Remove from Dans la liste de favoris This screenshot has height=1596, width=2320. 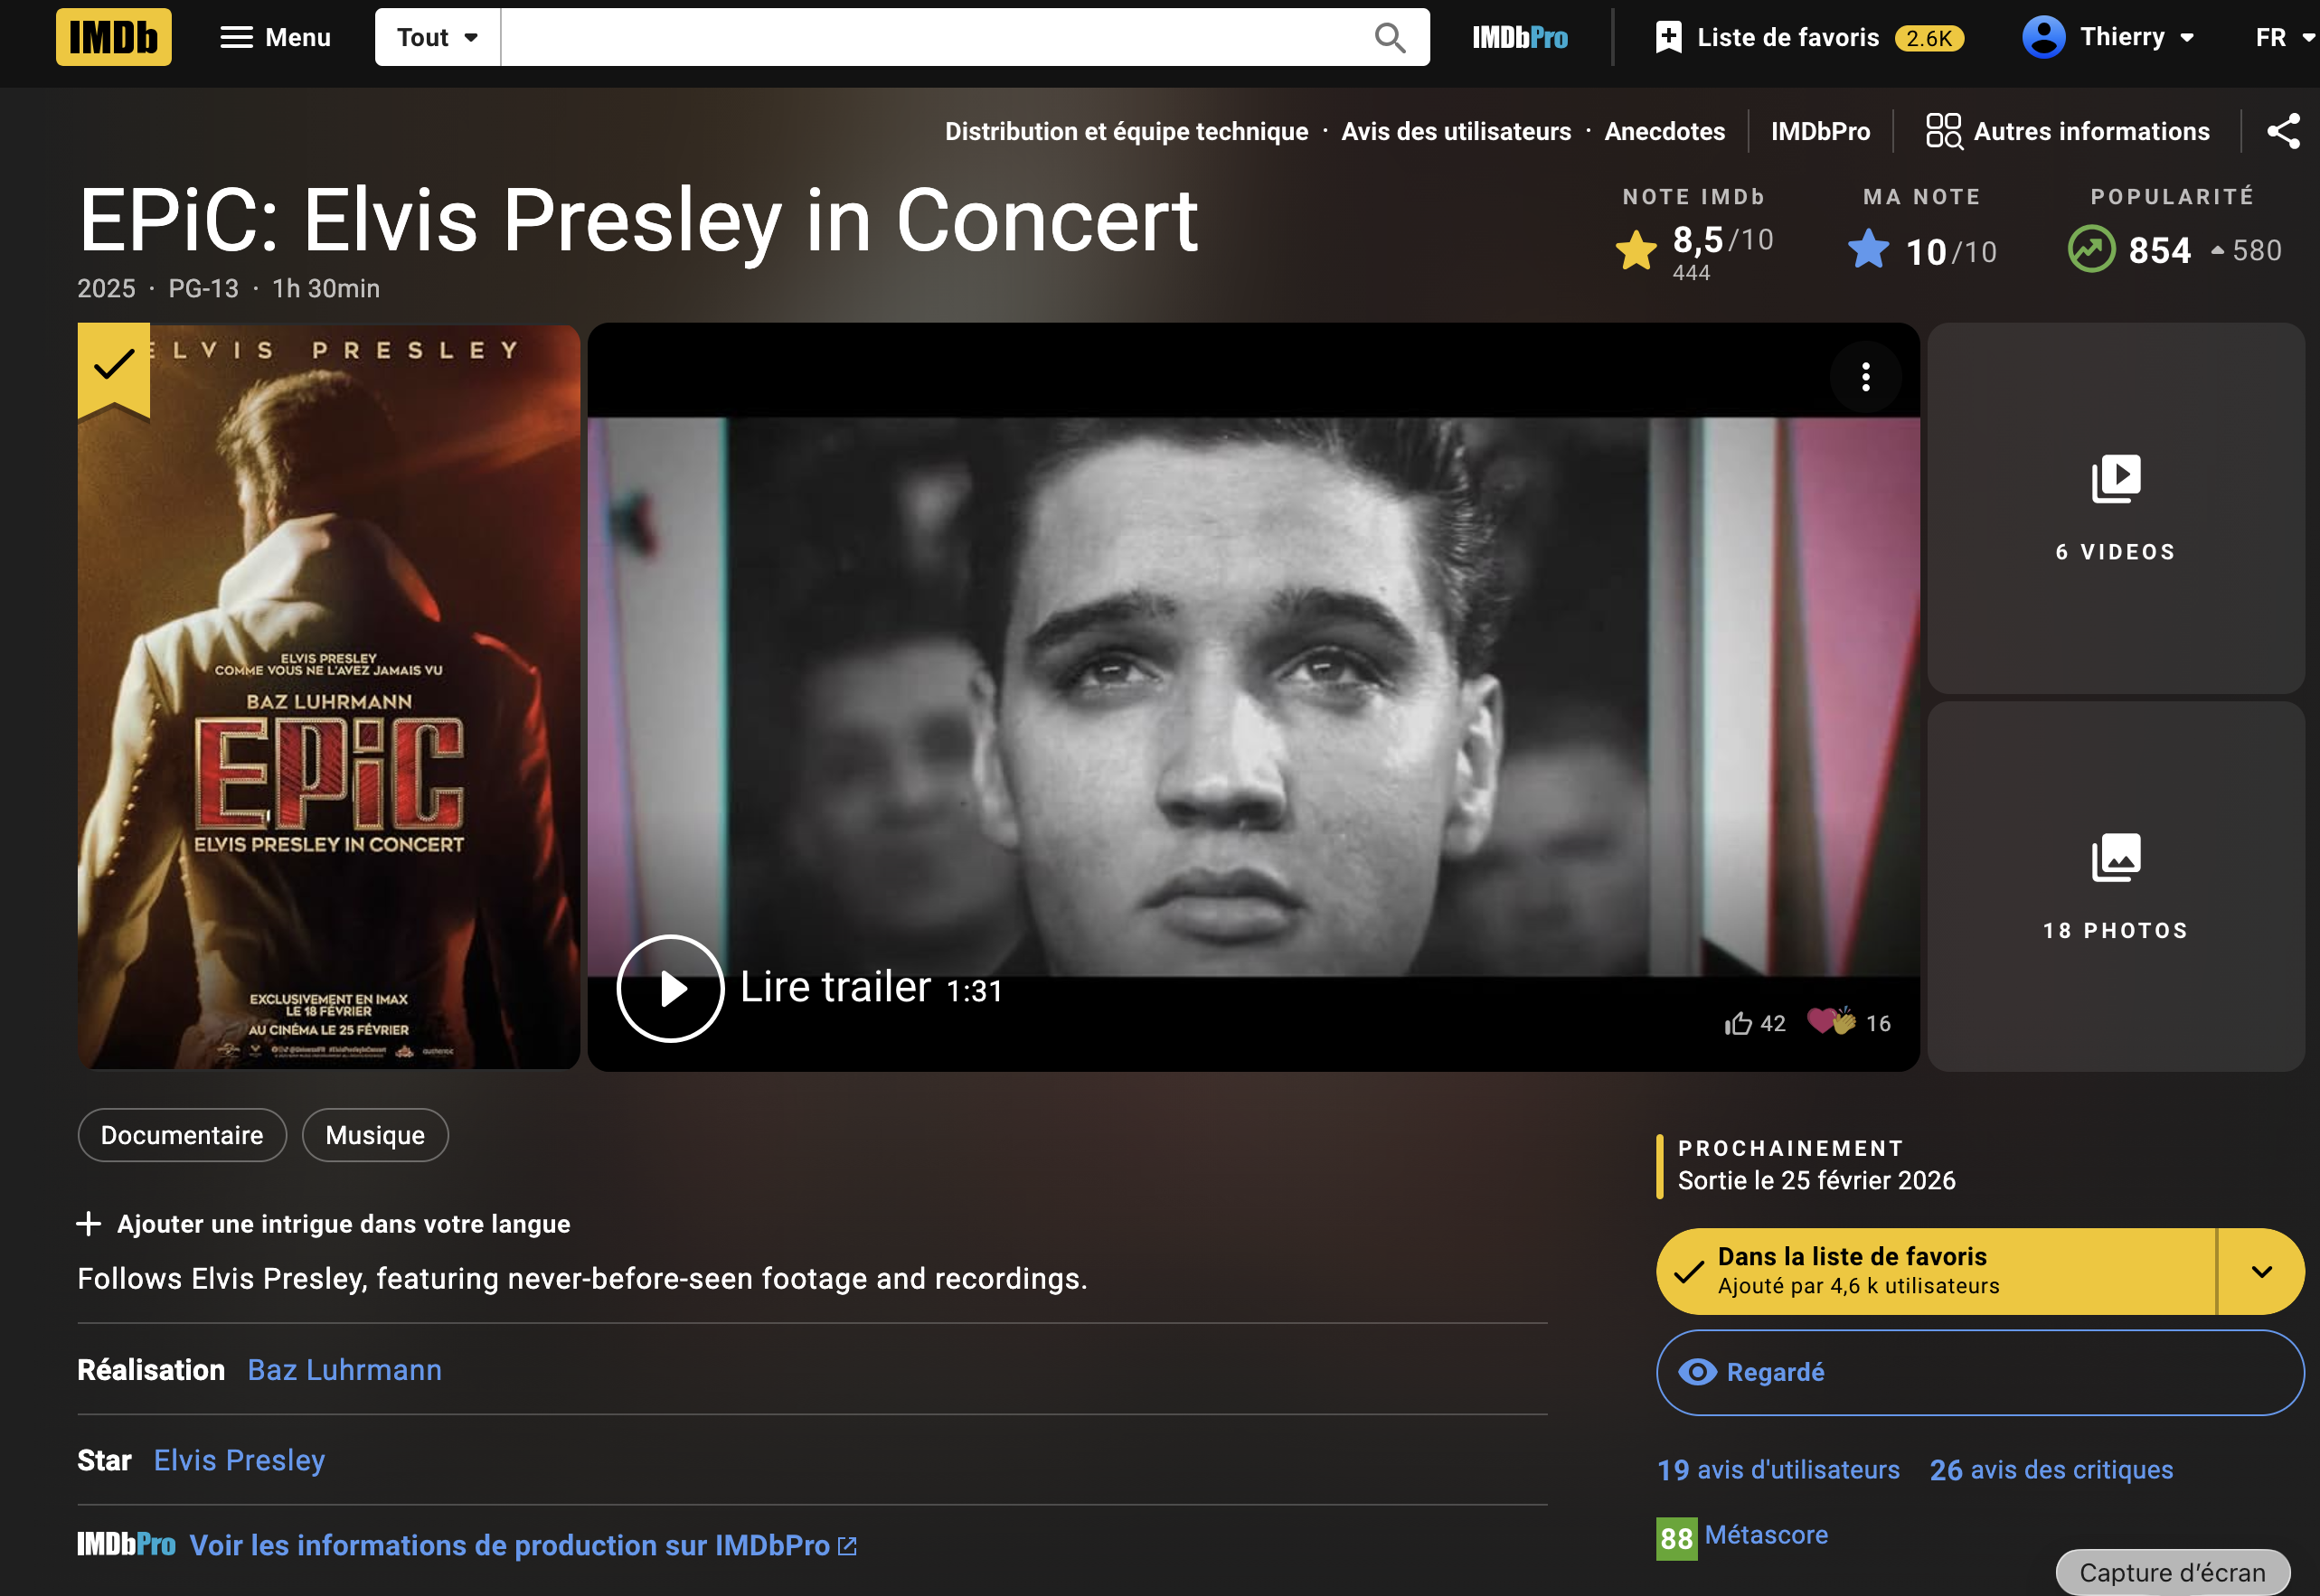pyautogui.click(x=1935, y=1271)
